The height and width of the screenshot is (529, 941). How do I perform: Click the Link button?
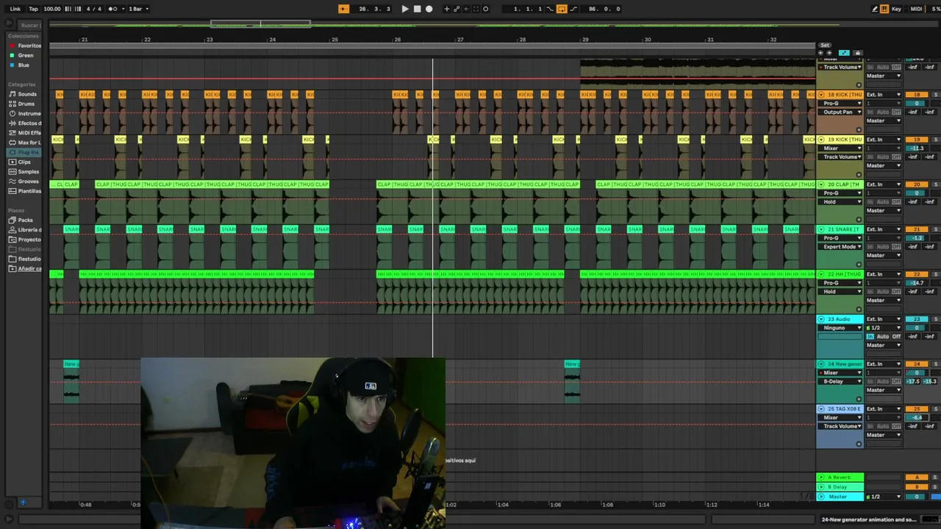(15, 9)
